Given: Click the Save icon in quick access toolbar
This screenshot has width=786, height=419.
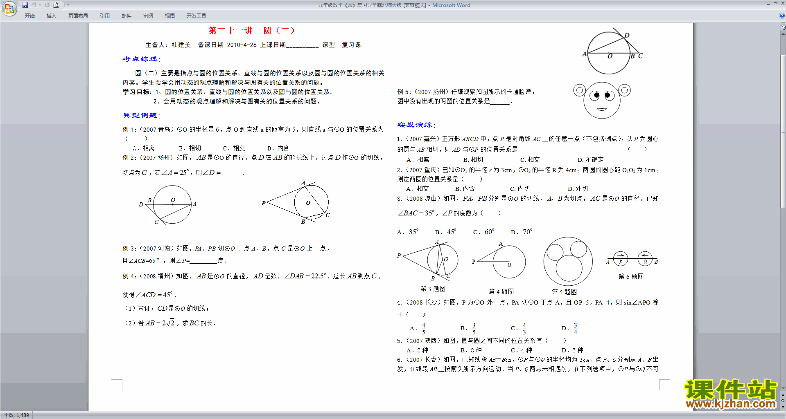Looking at the screenshot, I should pos(25,5).
